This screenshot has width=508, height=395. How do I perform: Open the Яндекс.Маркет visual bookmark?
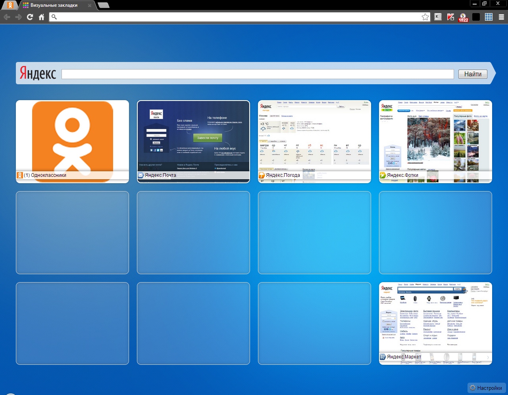click(x=435, y=323)
